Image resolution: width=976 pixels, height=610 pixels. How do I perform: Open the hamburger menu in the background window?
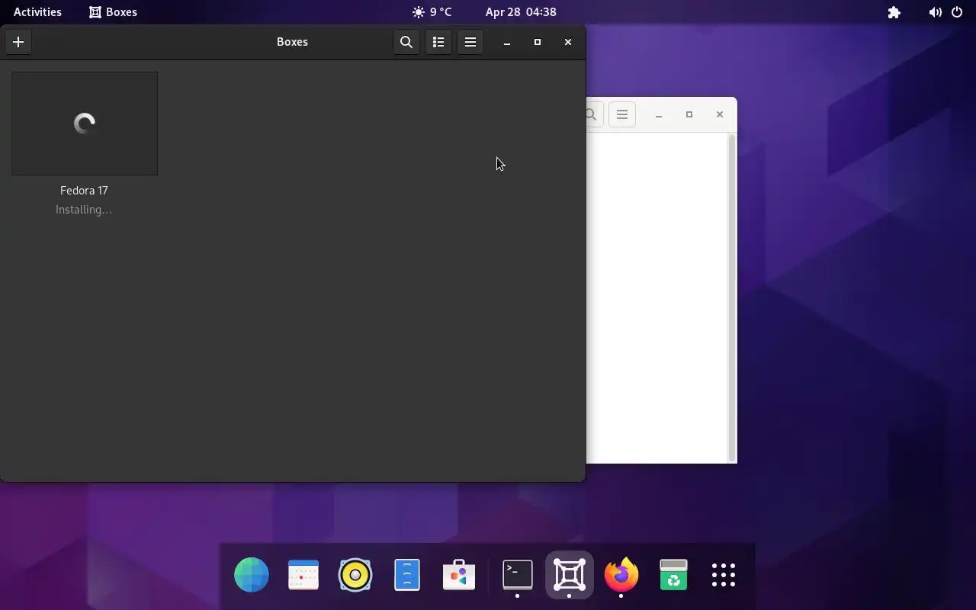tap(622, 114)
